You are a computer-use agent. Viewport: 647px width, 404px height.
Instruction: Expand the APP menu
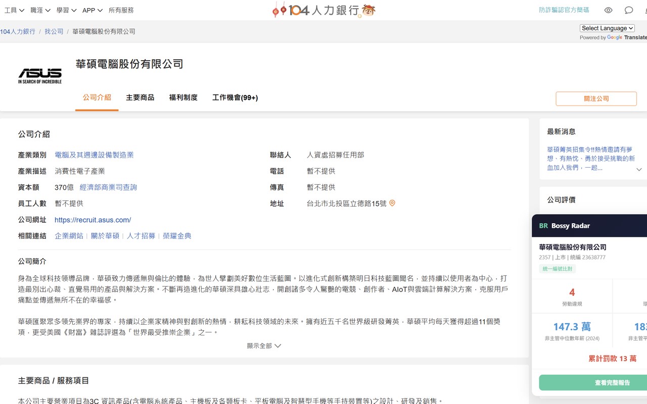tap(93, 10)
